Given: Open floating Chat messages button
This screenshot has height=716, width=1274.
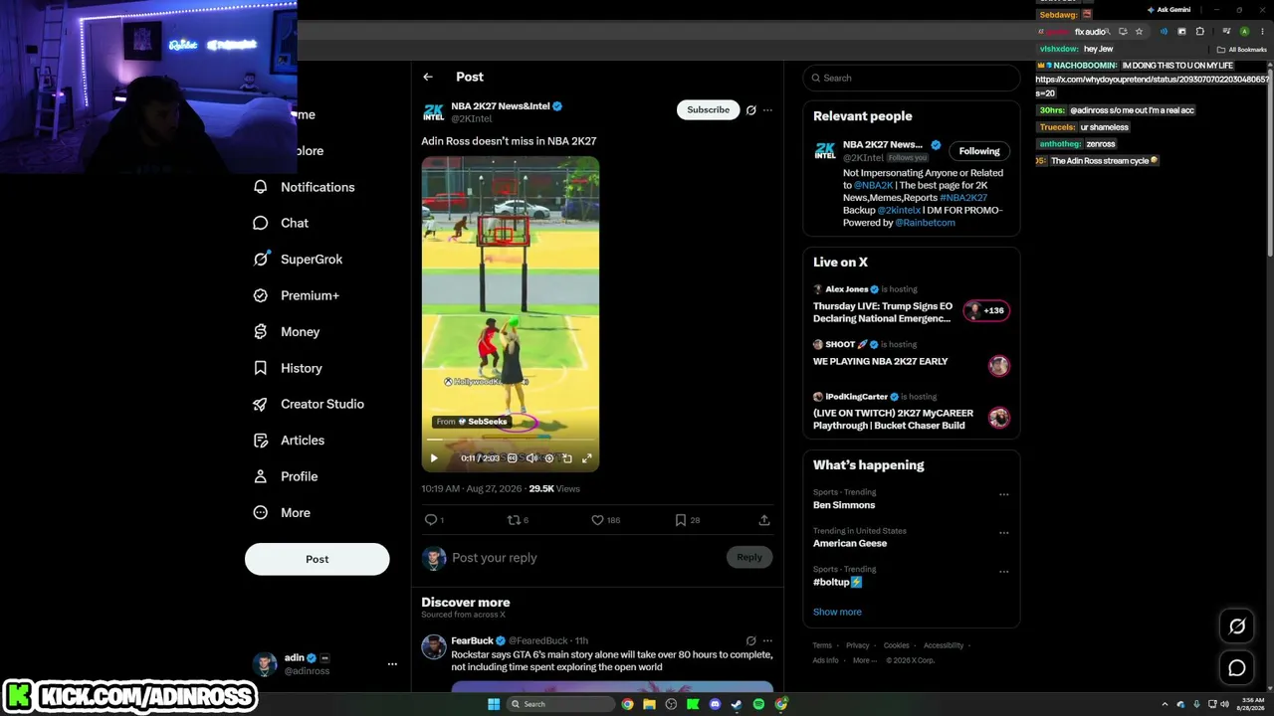Looking at the screenshot, I should 1237,668.
